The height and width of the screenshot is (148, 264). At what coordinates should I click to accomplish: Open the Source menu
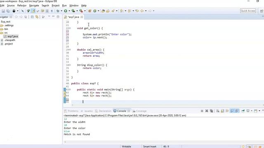pyautogui.click(x=11, y=5)
